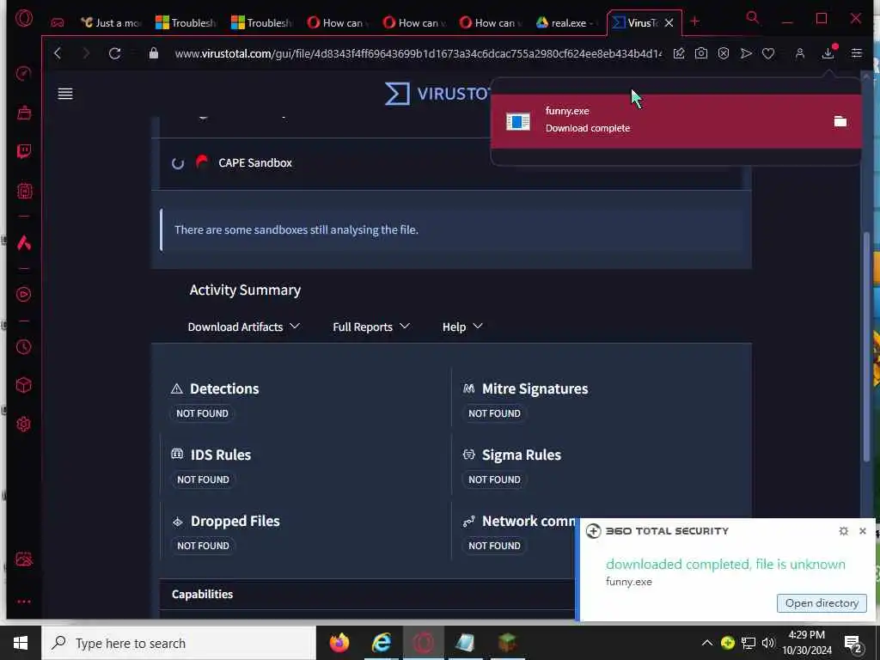Click NOT FOUND under Sigma Rules

[x=494, y=480]
